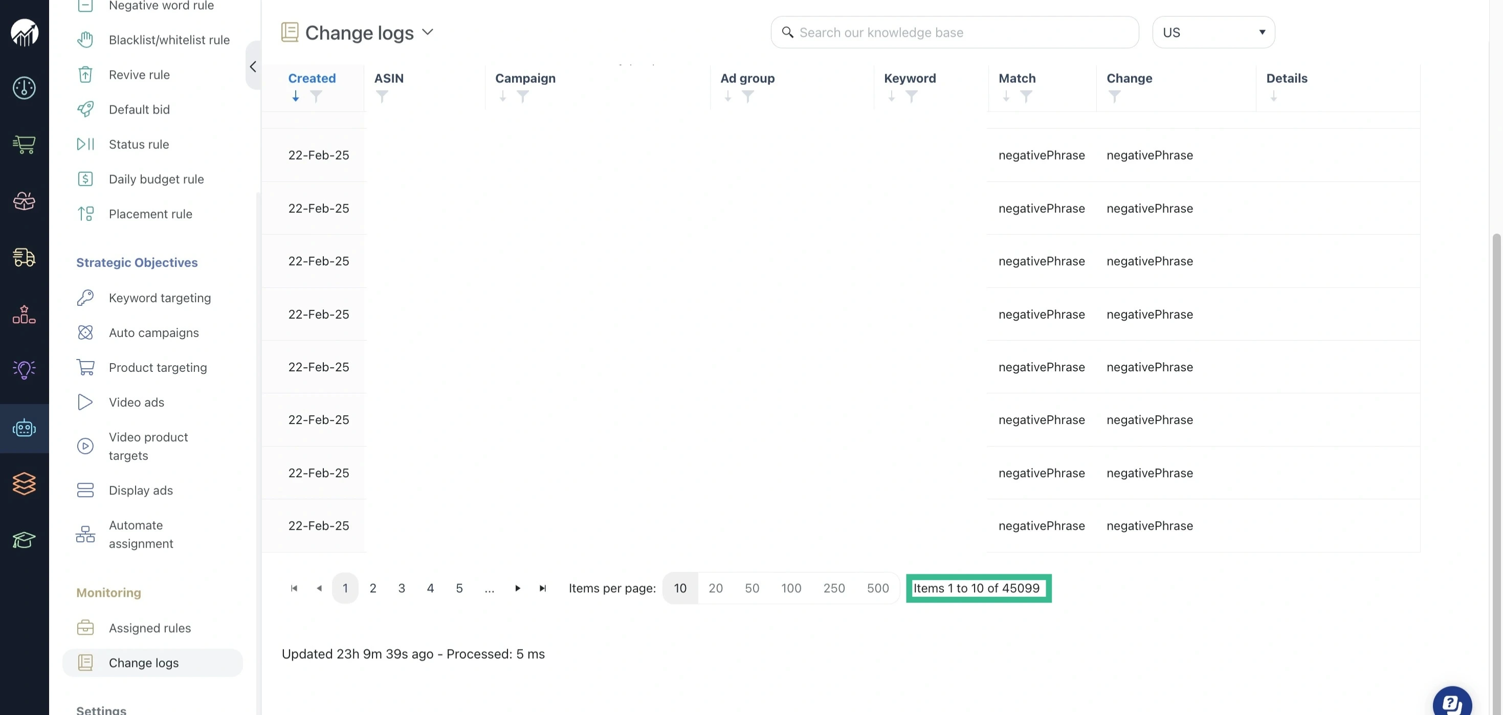Collapse the left navigation panel with the chevron
This screenshot has height=715, width=1503.
coord(253,66)
